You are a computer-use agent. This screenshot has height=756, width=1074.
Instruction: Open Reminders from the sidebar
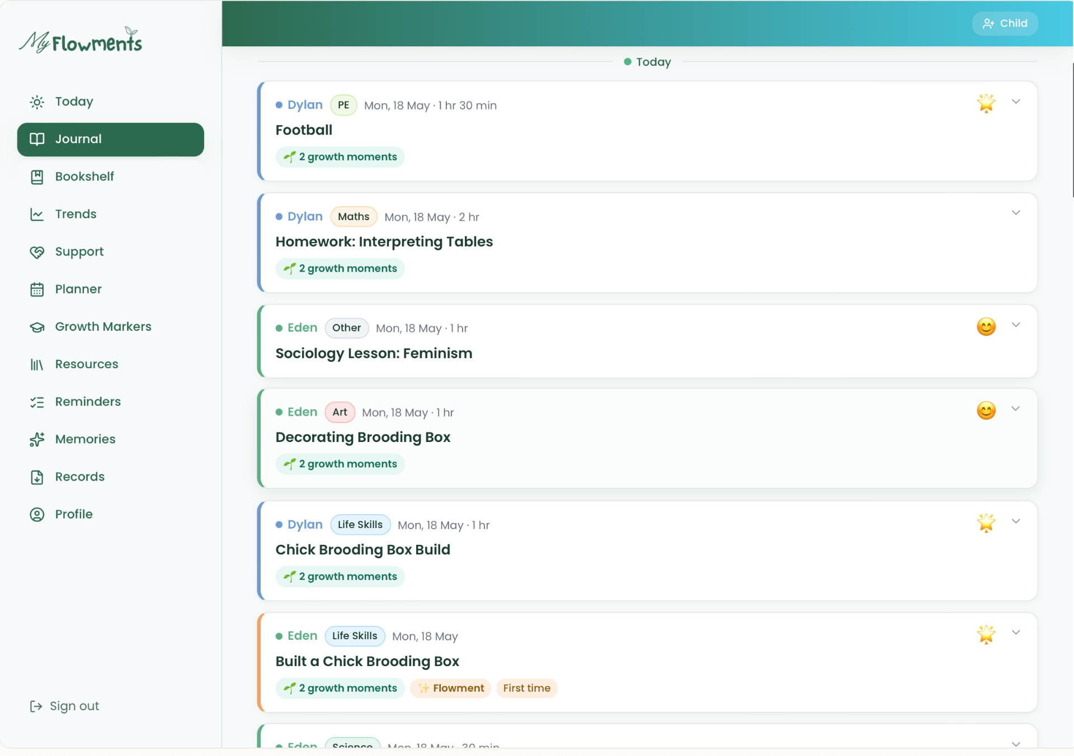point(111,402)
